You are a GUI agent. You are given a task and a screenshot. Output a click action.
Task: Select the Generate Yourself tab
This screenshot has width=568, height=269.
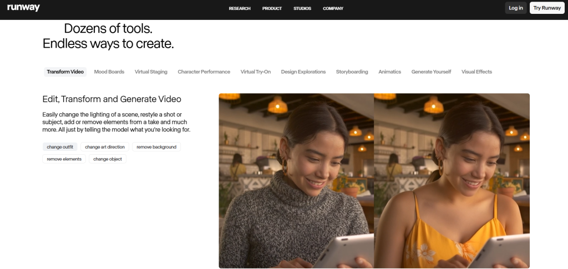(x=431, y=72)
